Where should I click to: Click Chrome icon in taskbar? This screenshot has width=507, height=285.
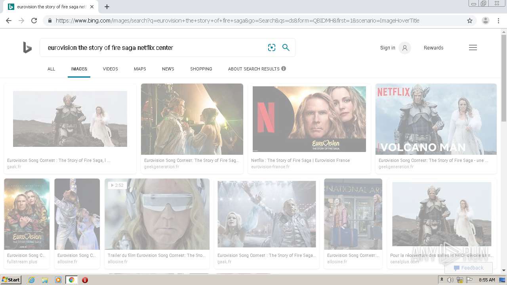coord(71,280)
